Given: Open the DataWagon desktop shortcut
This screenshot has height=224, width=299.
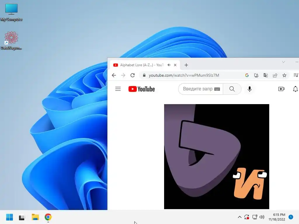Looking at the screenshot, I should point(11,40).
